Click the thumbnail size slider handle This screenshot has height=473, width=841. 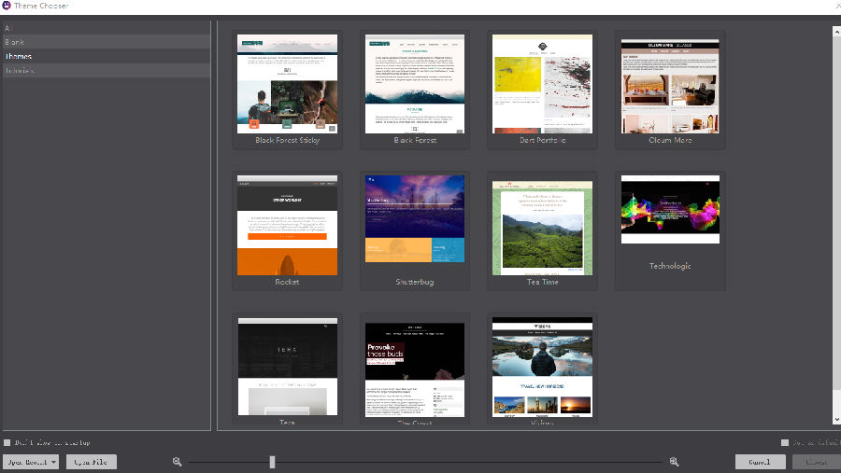pyautogui.click(x=272, y=462)
